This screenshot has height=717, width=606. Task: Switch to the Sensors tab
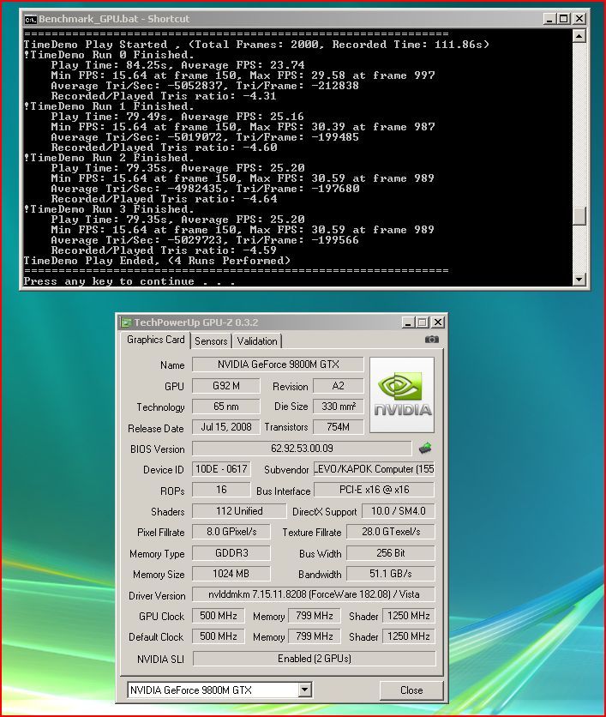pyautogui.click(x=211, y=341)
